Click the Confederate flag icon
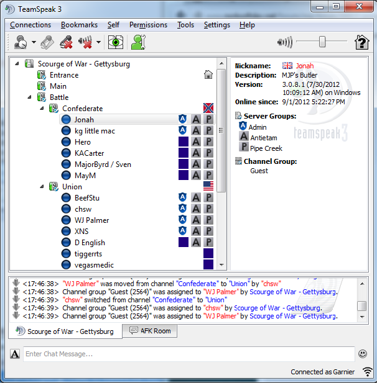Viewport: 377px width, 383px height. click(208, 108)
